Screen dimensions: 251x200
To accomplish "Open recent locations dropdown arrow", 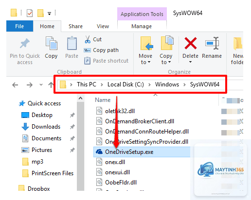I will click(41, 84).
